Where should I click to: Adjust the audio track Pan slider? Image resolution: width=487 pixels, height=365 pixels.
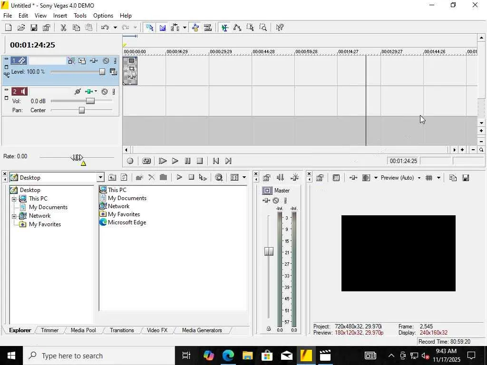tap(81, 110)
